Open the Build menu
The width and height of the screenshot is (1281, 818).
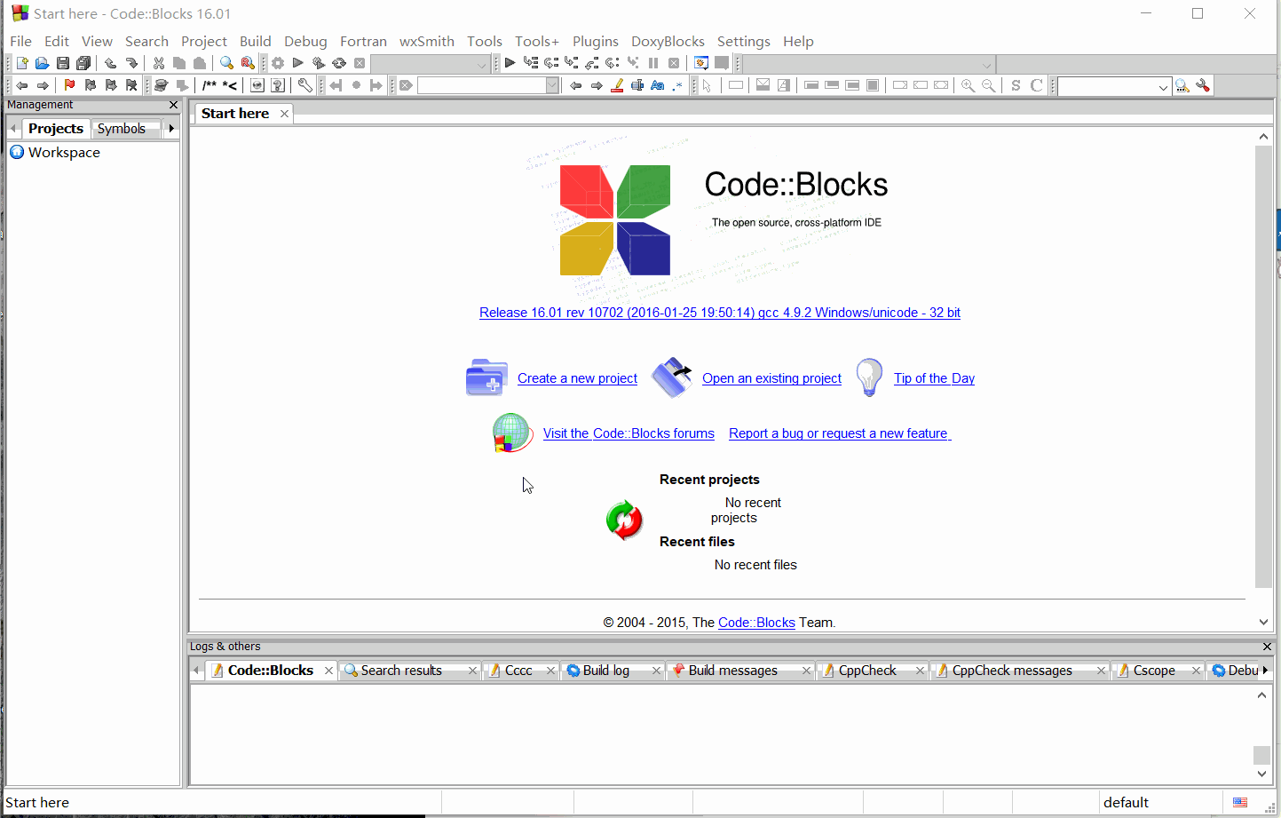[x=256, y=41]
